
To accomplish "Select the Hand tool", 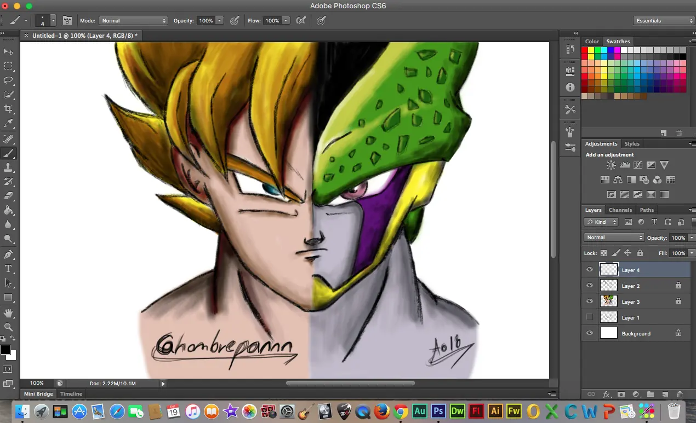I will (8, 313).
